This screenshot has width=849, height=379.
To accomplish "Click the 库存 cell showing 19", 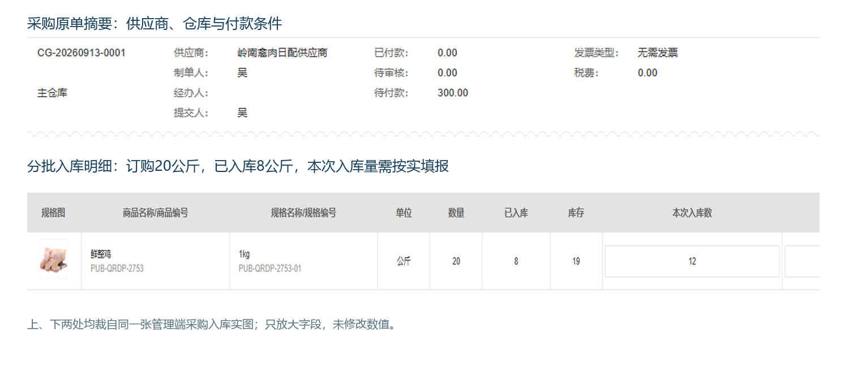I will coord(576,261).
